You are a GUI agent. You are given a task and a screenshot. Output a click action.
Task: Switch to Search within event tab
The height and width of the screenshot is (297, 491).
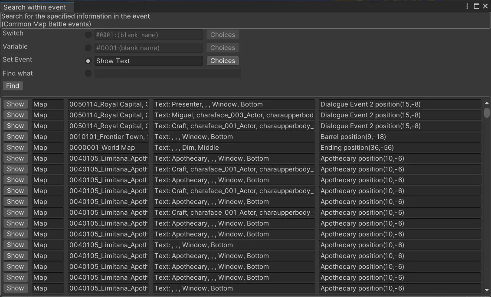(35, 7)
